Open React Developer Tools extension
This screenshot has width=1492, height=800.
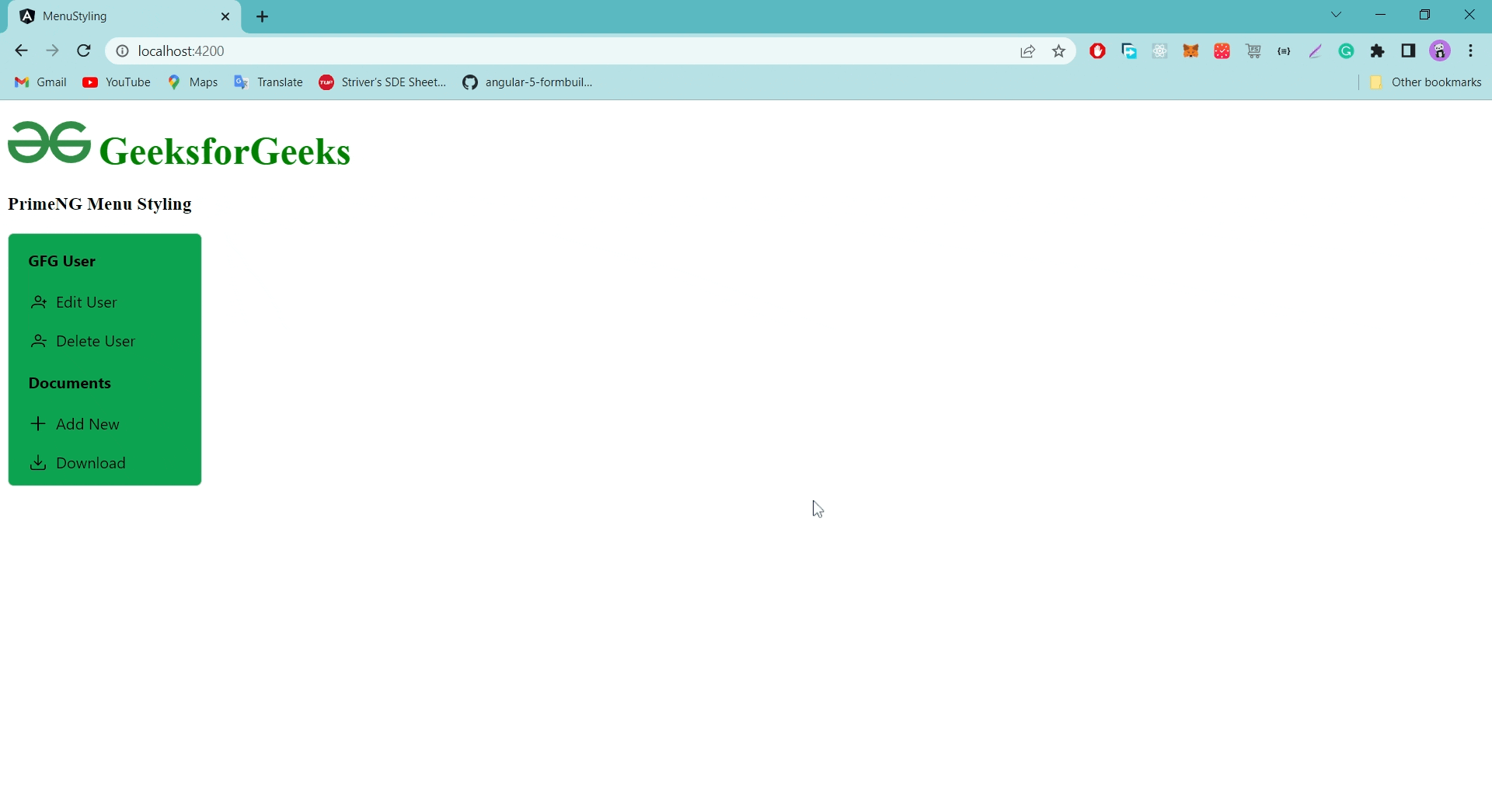1159,50
